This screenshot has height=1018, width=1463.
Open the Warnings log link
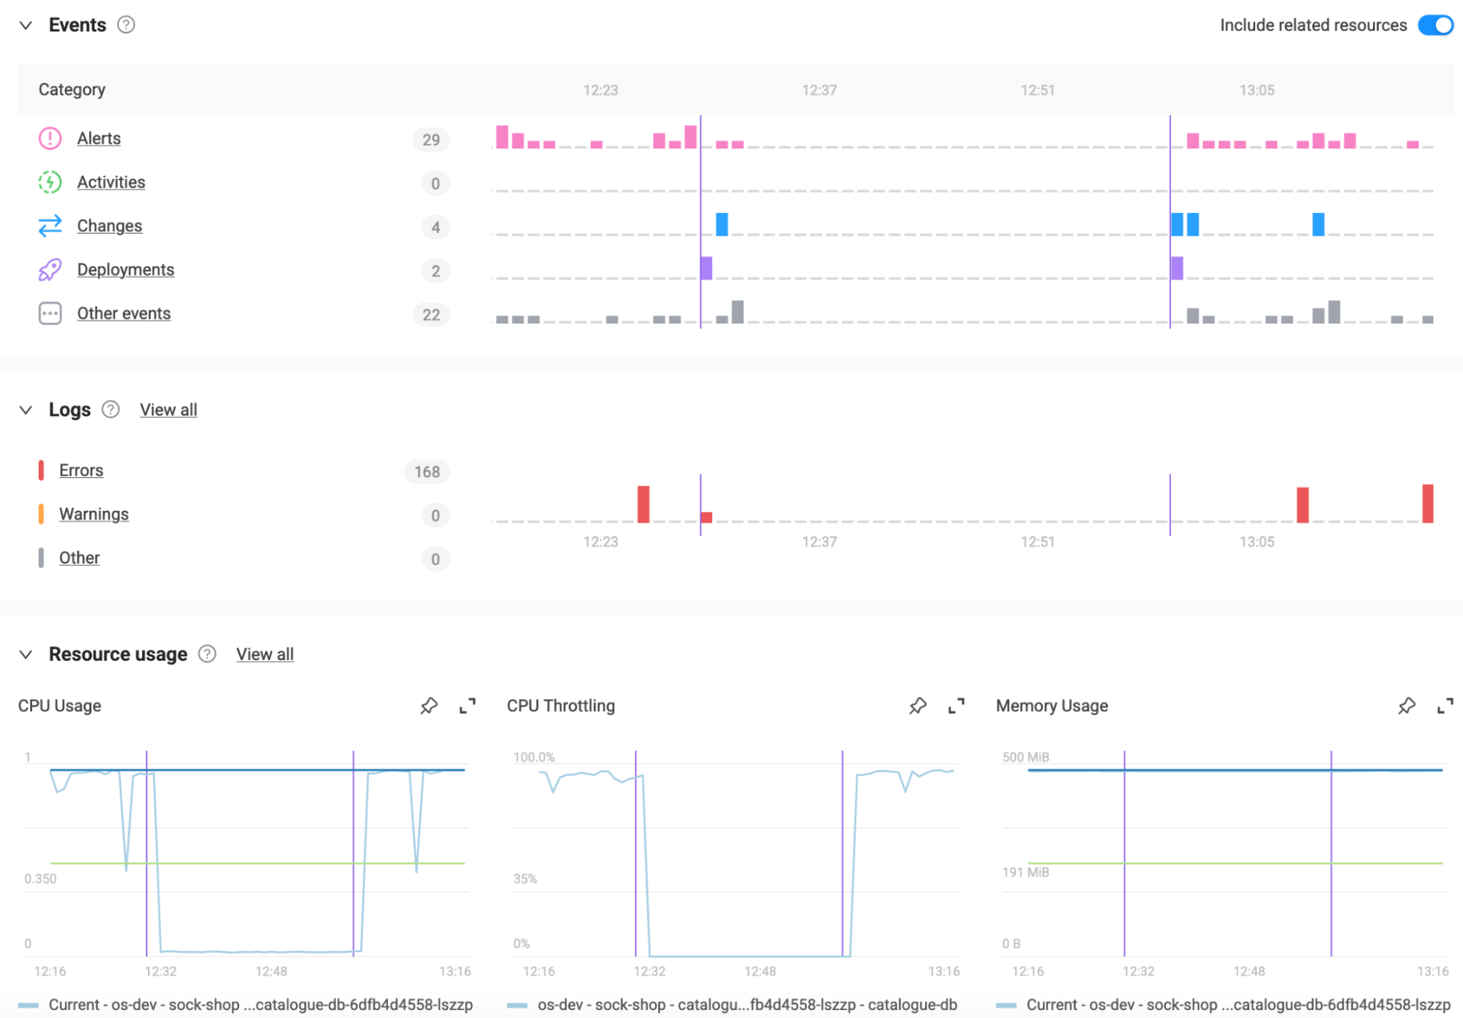click(x=94, y=514)
